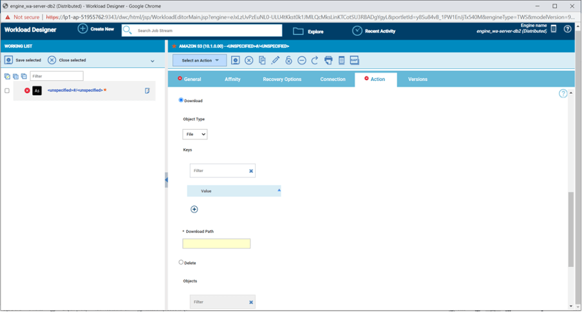Expand the working list chevron
Screen dimensions: 582x312
153,61
